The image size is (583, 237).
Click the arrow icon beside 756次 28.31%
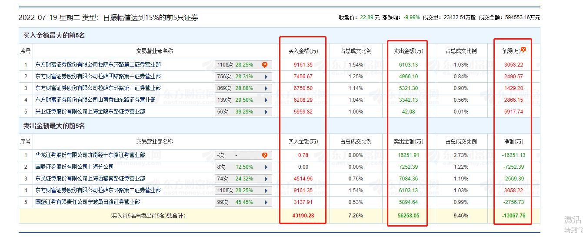266,77
